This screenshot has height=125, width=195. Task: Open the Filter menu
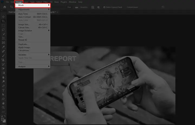point(46,2)
